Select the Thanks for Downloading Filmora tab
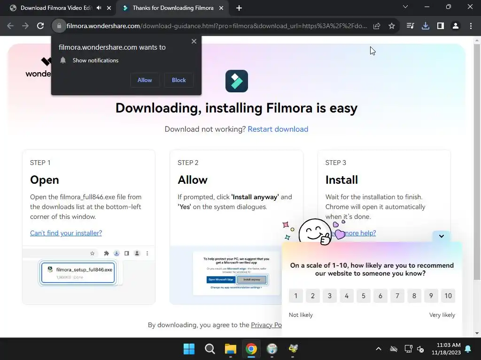481x360 pixels. pyautogui.click(x=173, y=8)
